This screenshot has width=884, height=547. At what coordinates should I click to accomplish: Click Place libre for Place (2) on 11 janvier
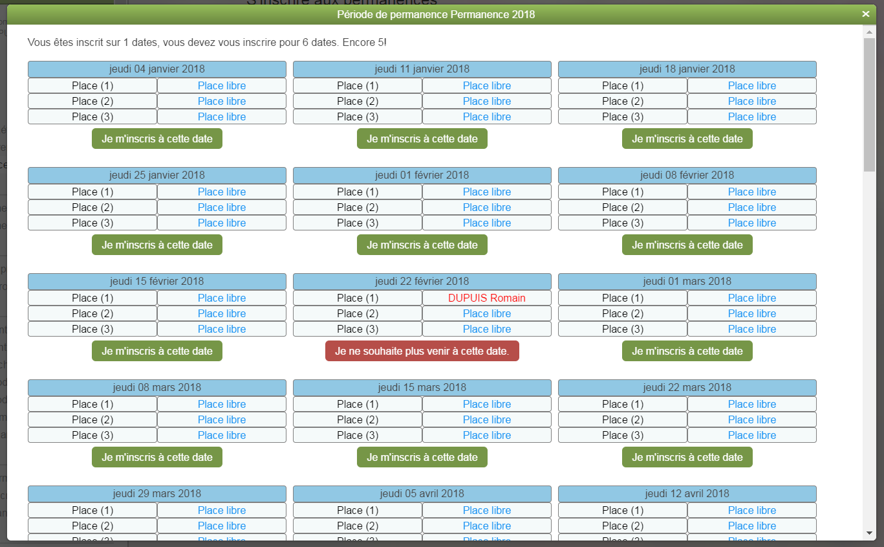487,101
